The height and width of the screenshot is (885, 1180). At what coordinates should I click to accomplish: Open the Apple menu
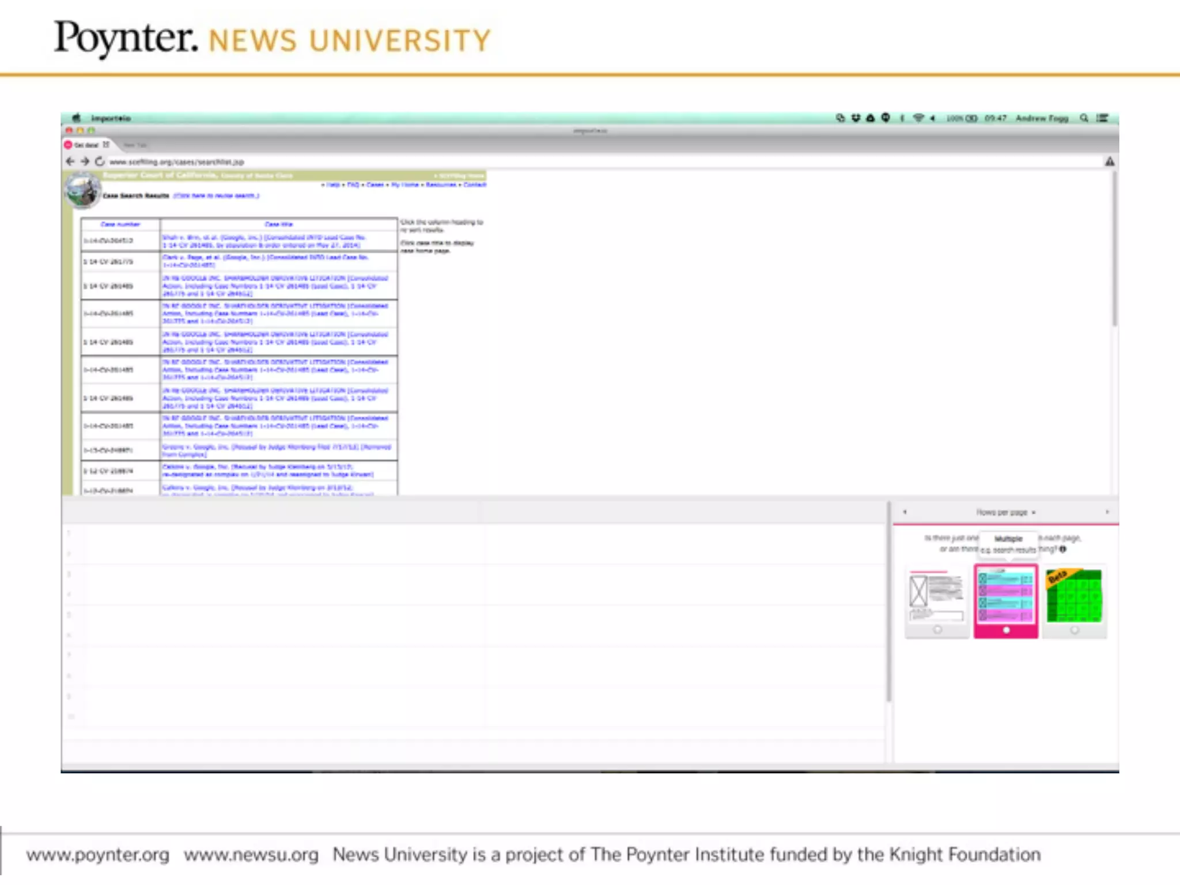(x=77, y=118)
